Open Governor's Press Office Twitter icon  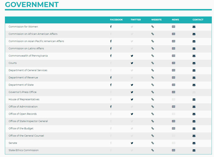[x=132, y=92]
